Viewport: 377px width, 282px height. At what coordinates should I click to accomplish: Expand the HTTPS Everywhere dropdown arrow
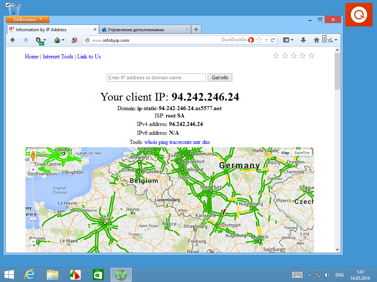point(336,40)
